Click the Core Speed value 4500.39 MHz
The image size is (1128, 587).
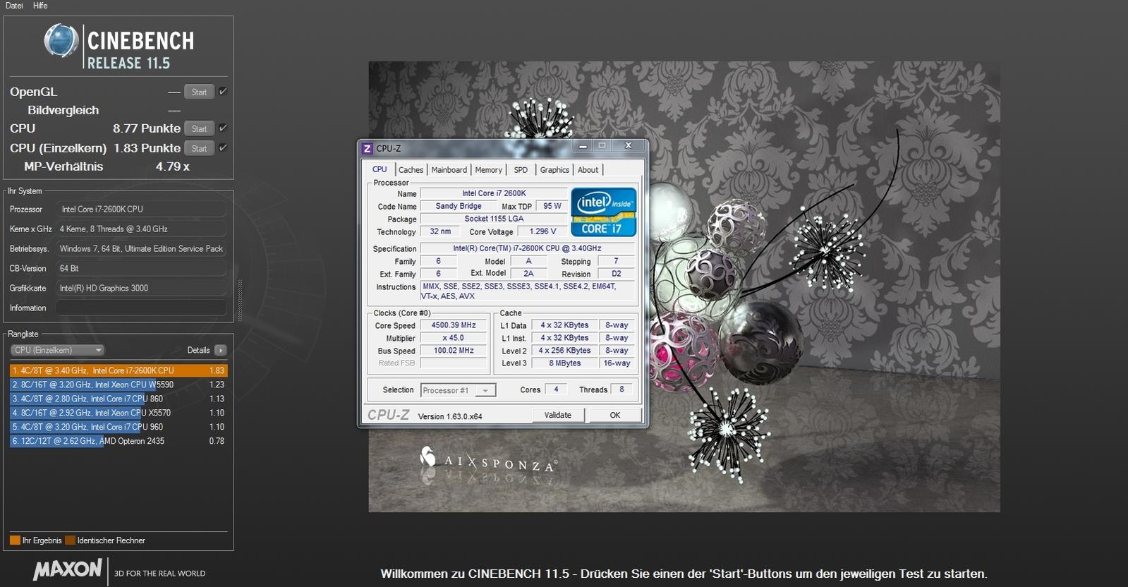pos(454,325)
